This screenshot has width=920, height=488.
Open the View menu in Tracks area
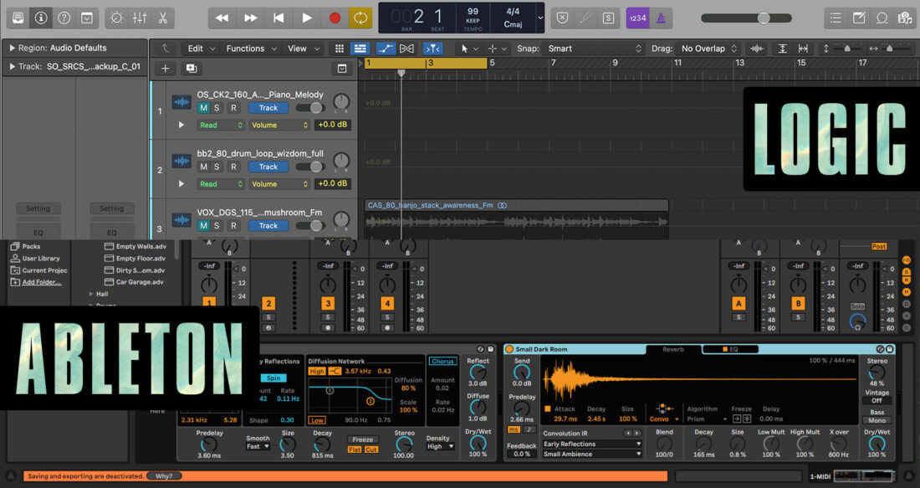[303, 49]
